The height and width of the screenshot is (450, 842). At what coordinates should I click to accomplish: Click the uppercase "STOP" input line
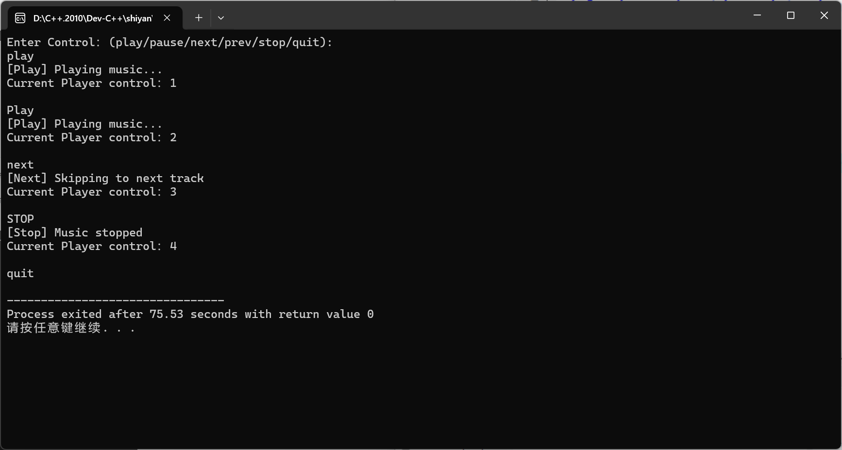(20, 219)
